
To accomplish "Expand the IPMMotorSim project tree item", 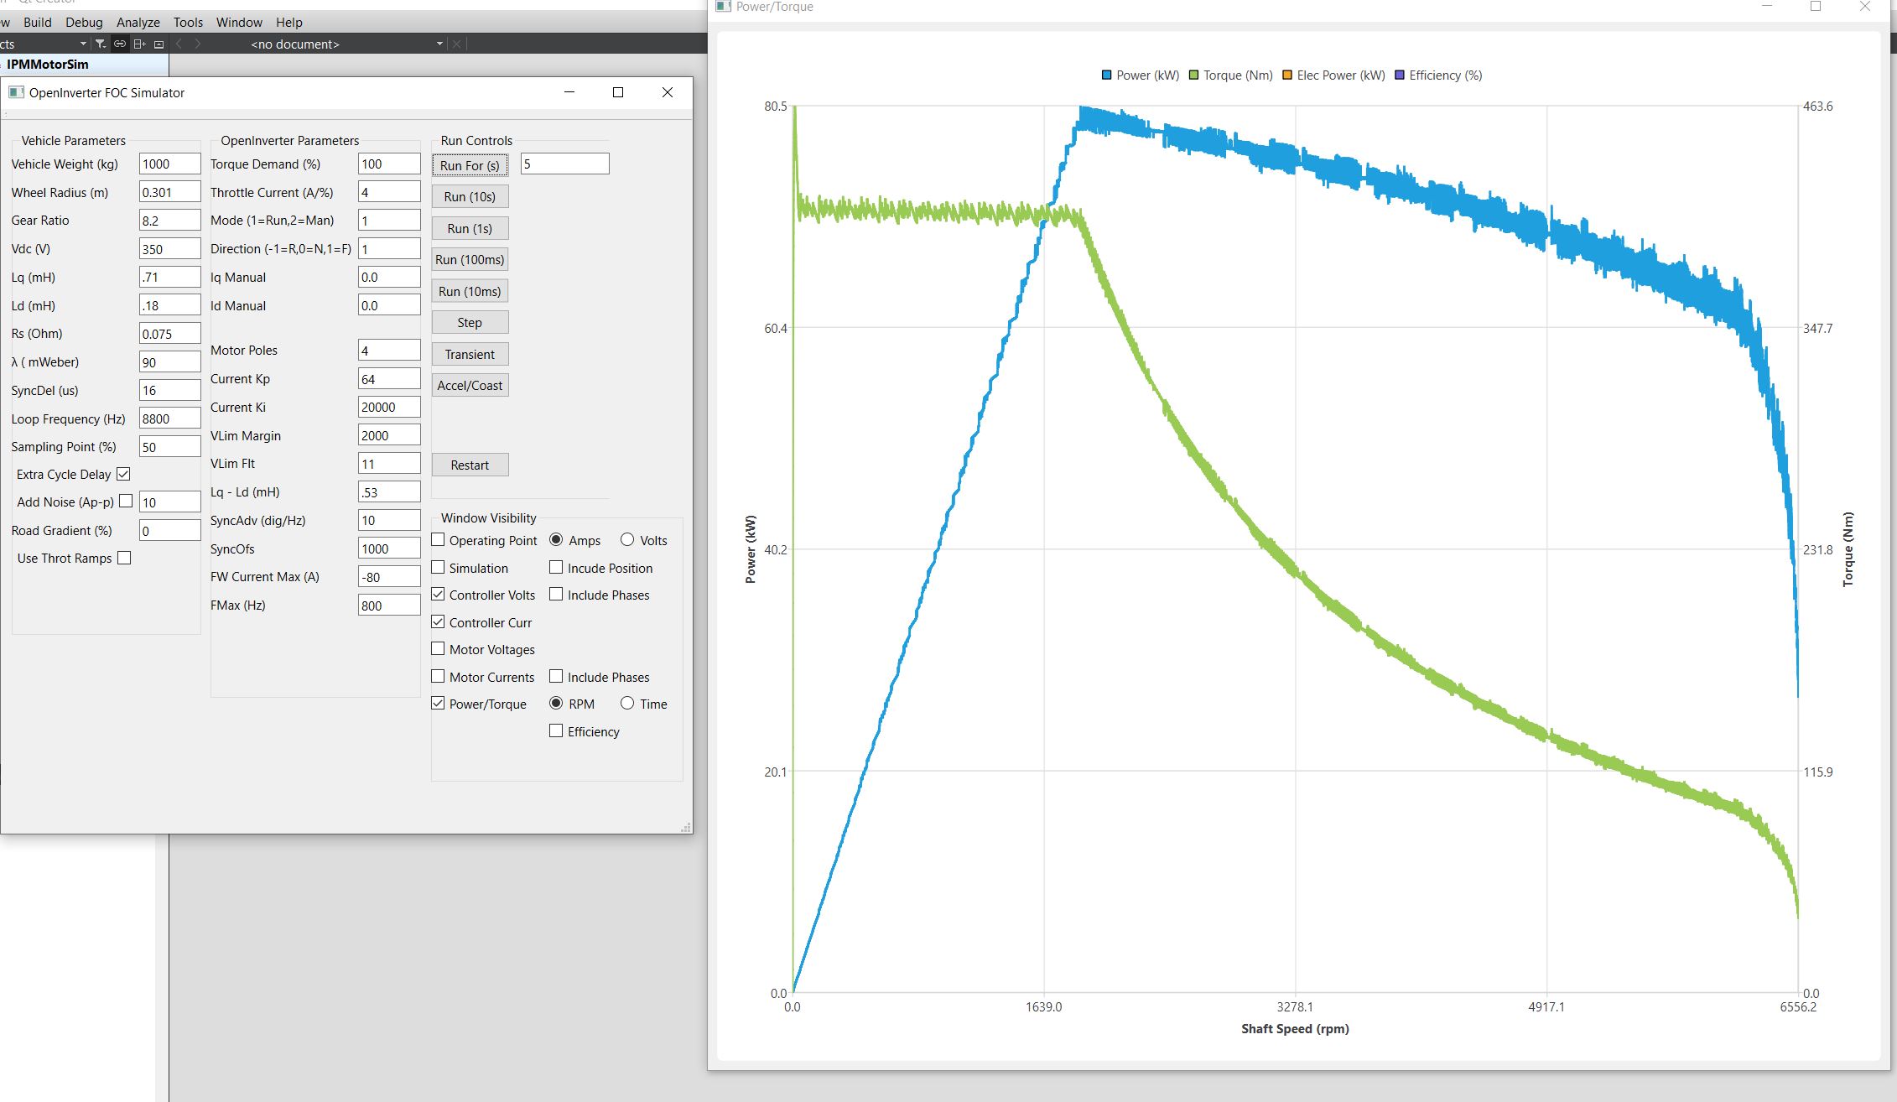I will point(48,64).
